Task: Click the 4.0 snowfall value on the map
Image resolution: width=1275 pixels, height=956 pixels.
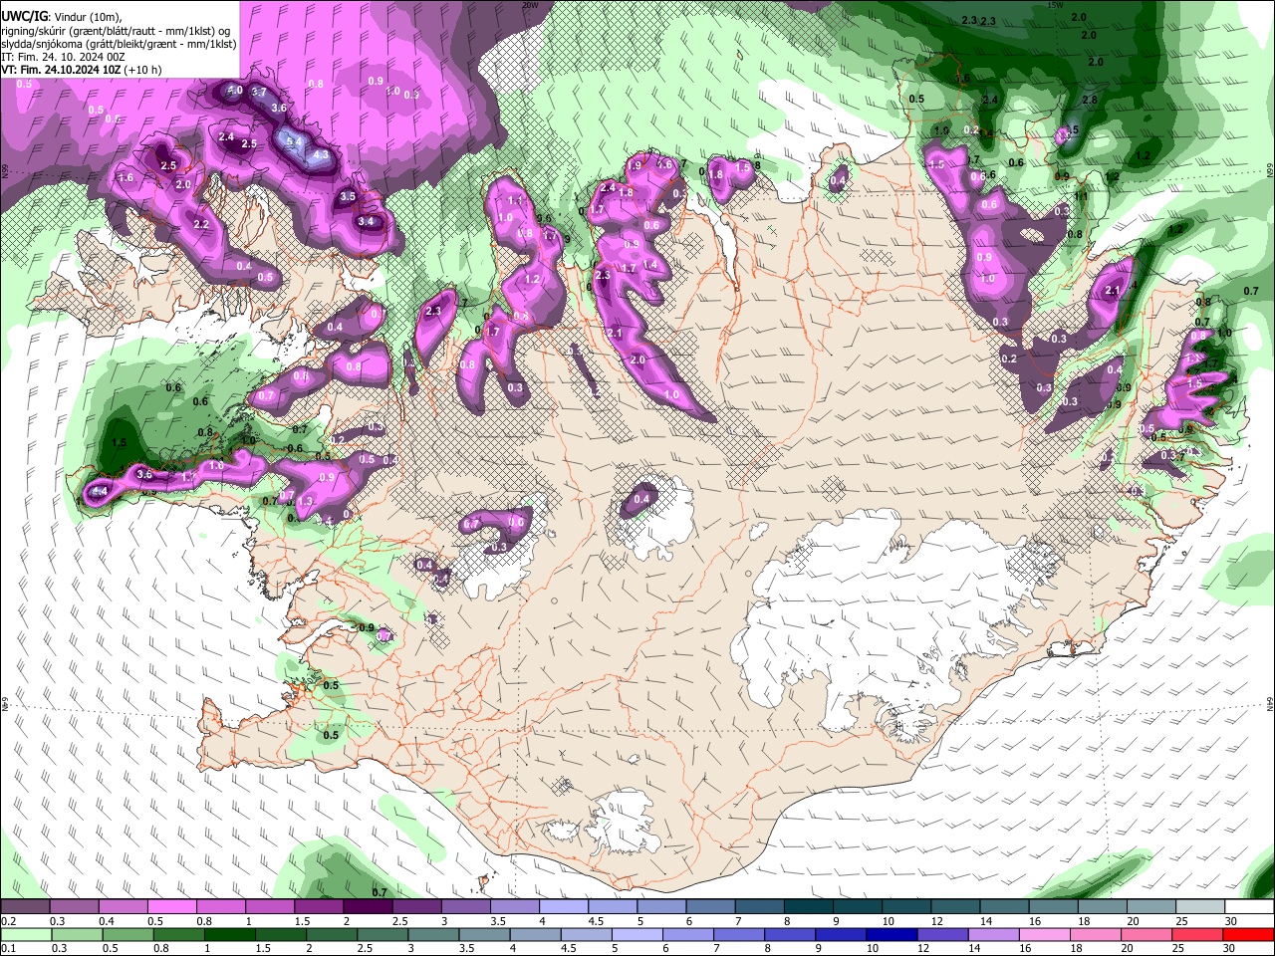Action: [x=235, y=91]
